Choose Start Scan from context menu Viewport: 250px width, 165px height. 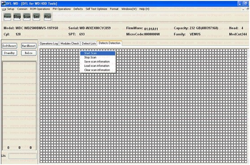98,53
